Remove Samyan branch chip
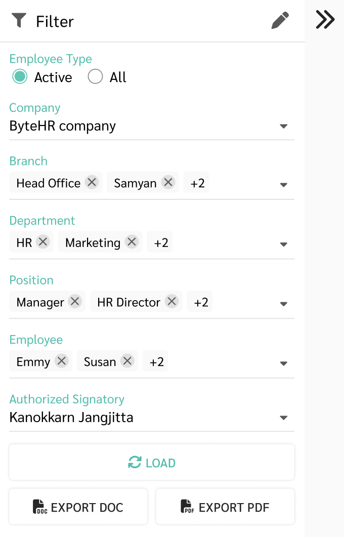Screen dimensions: 344x537 point(168,182)
